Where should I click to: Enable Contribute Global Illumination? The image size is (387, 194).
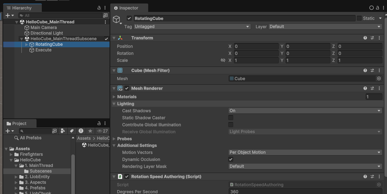(231, 125)
